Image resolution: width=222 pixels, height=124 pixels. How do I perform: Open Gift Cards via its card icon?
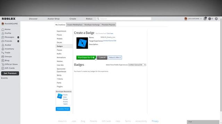tap(3, 68)
